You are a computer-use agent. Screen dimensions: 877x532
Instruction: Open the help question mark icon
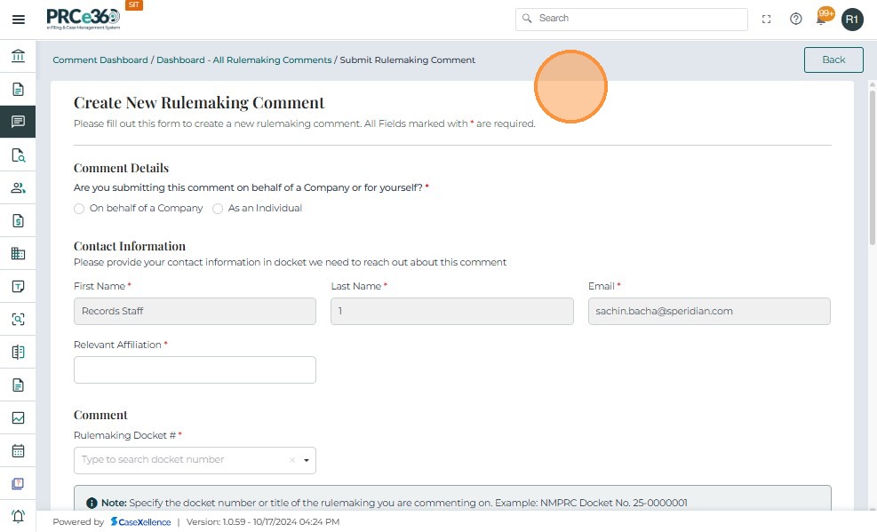pyautogui.click(x=796, y=19)
